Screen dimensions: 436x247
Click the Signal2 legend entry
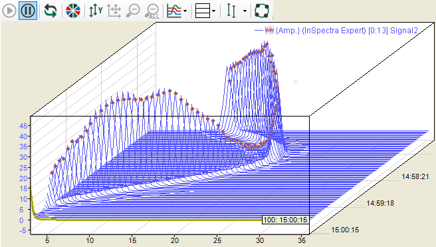tap(347, 31)
